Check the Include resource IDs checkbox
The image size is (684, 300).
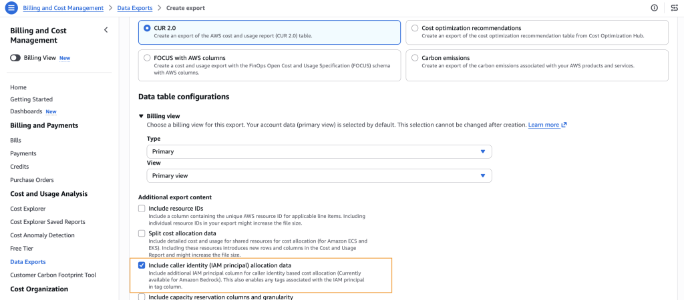coord(142,209)
